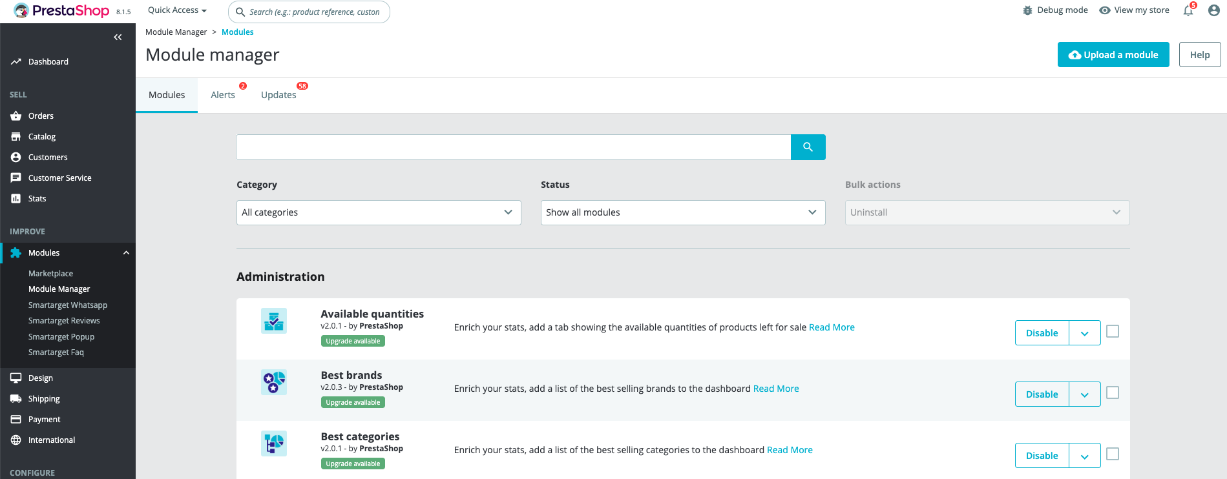Open Smartarget Reviews in the sidebar
Screen dimensions: 1227x479
click(64, 321)
